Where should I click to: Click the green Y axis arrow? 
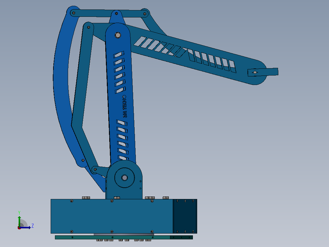pos(19,221)
